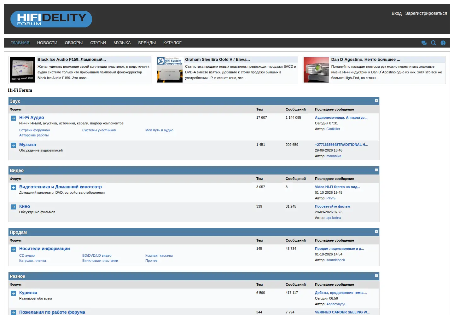Open the Катушки, пленка subforum
The image size is (454, 315).
pos(32,261)
